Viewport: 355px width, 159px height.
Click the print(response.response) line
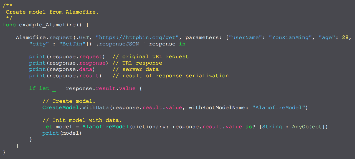pyautogui.click(x=69, y=63)
